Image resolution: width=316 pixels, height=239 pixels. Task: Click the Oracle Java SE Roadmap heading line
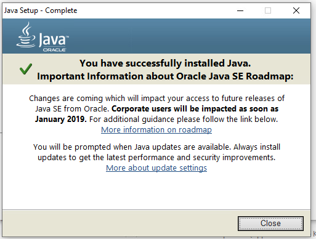(x=165, y=76)
